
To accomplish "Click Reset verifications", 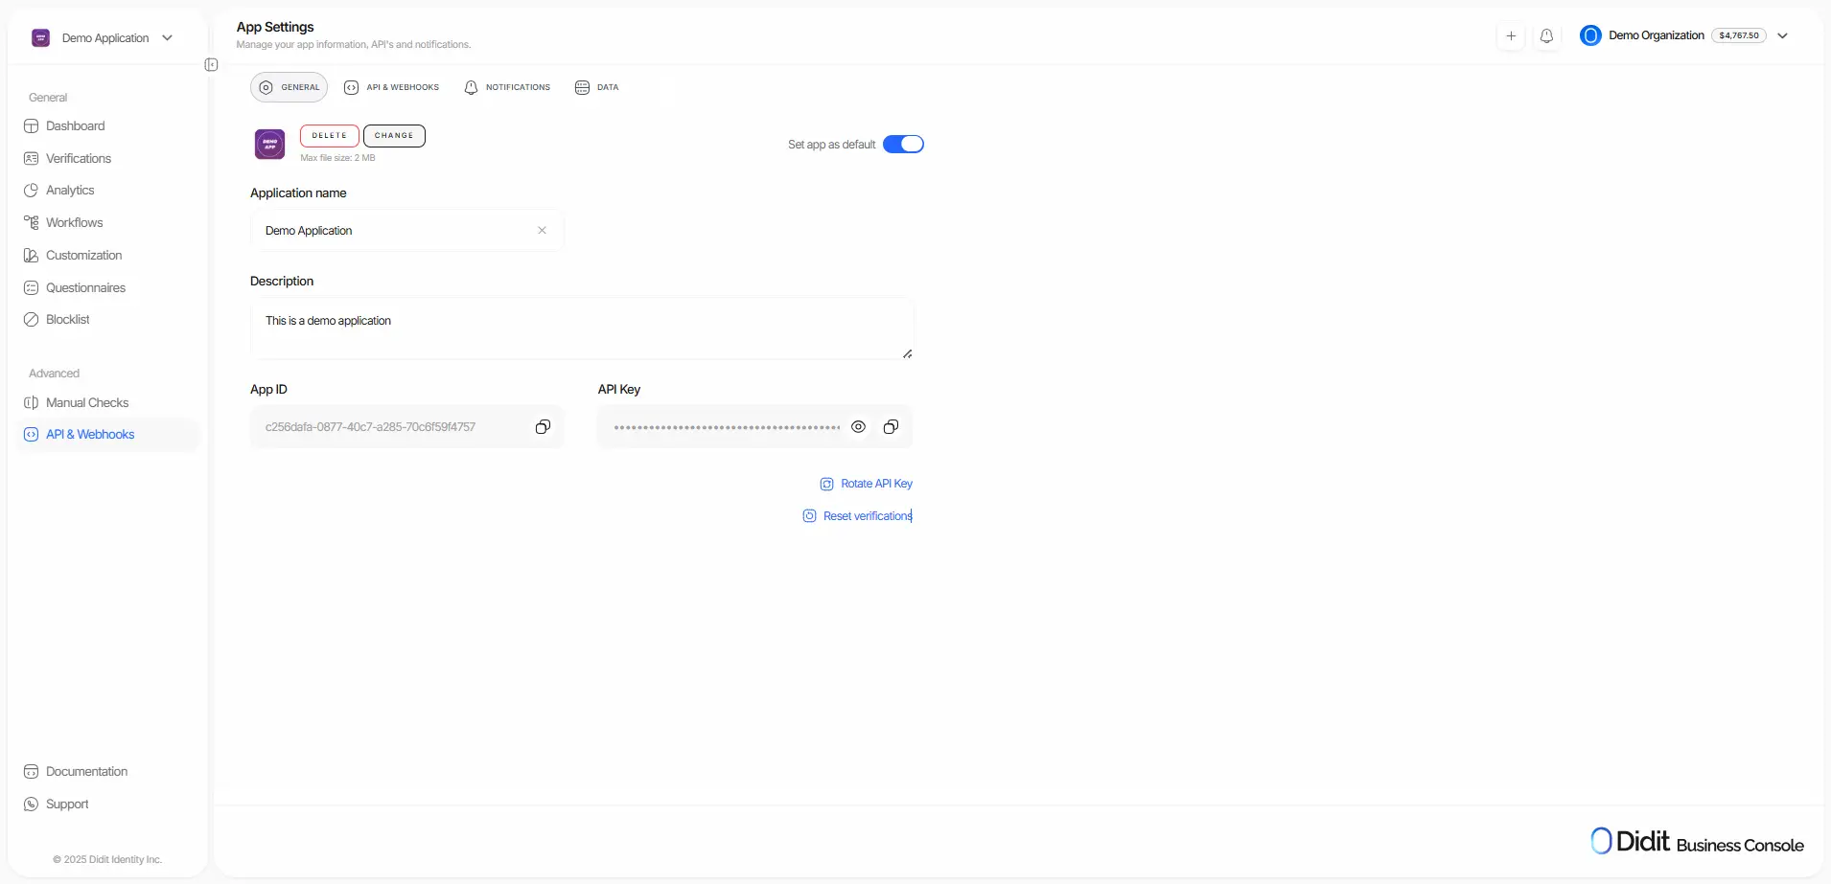I will click(x=857, y=515).
